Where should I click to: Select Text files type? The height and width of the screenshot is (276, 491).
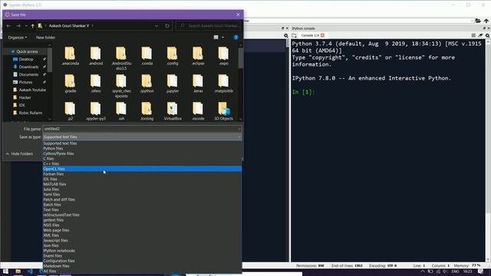pyautogui.click(x=142, y=209)
